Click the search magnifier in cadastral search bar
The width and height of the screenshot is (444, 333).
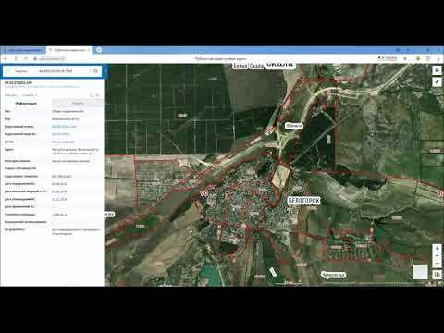(95, 71)
